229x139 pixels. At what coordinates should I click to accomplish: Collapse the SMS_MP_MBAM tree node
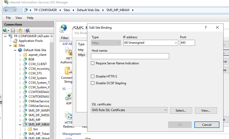pyautogui.click(x=20, y=125)
